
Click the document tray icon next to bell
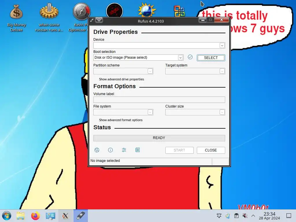point(228,216)
